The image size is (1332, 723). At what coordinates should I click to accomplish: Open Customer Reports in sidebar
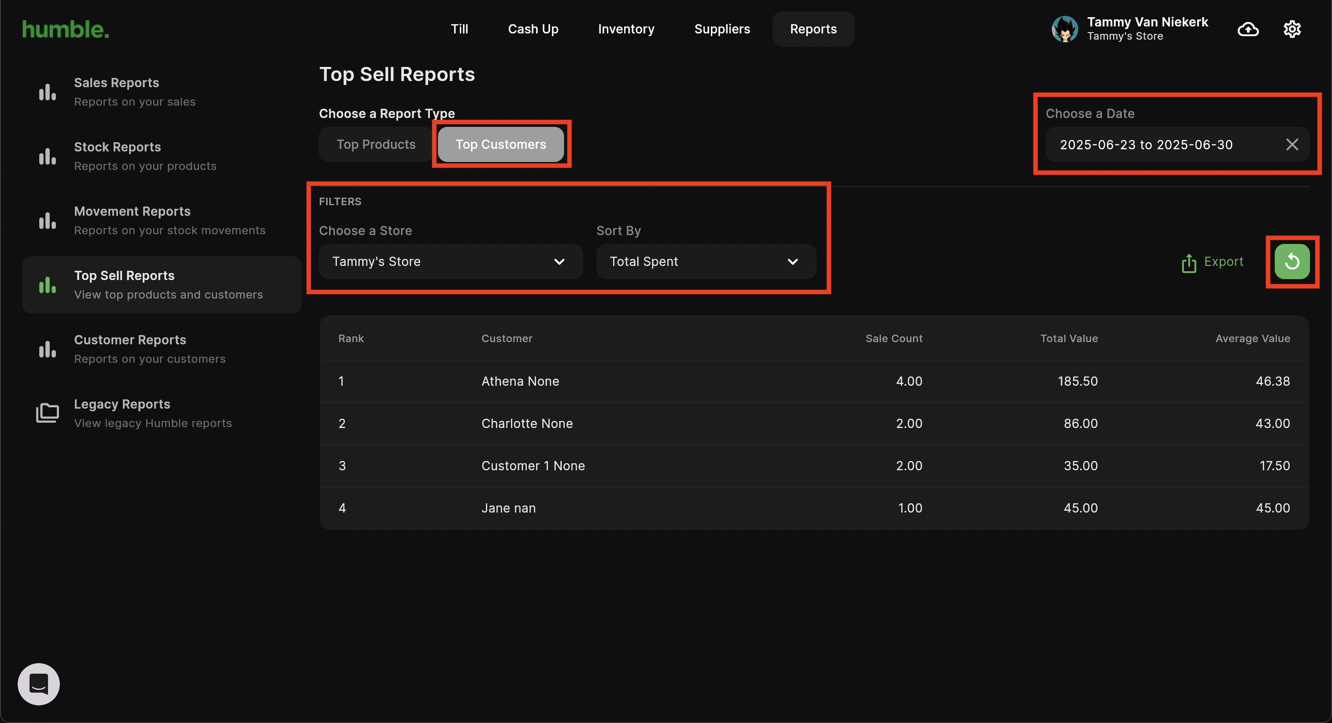(x=161, y=349)
